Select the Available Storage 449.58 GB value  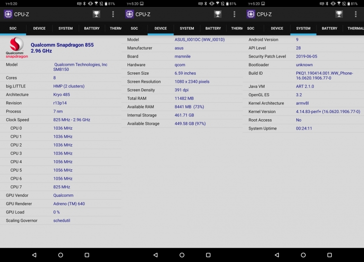[190, 124]
